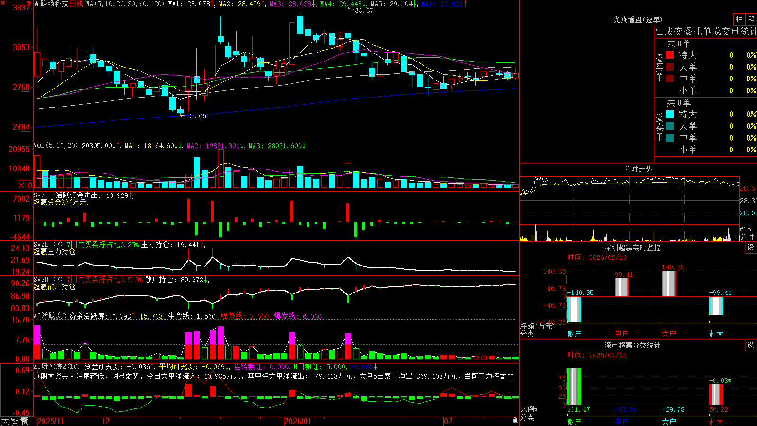Select the 2025/11 timeline marker

51,421
